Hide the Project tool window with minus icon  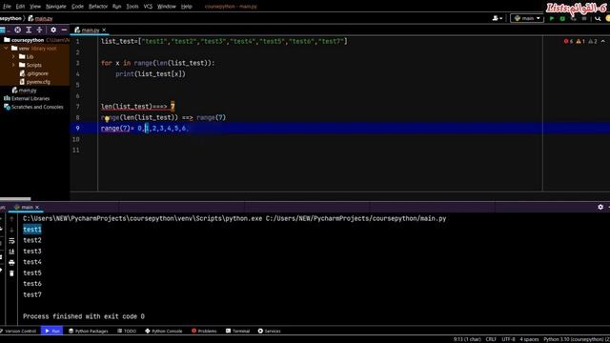(x=64, y=30)
